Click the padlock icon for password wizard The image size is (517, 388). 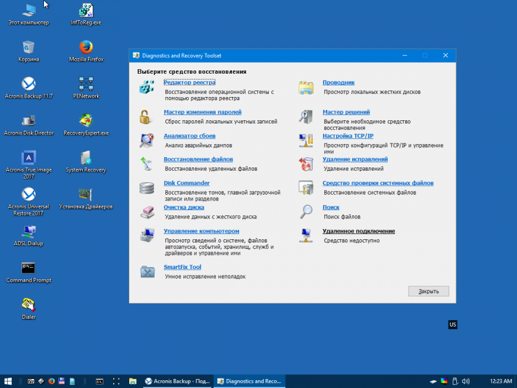145,117
